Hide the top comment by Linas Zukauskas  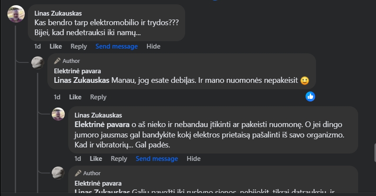click(153, 46)
